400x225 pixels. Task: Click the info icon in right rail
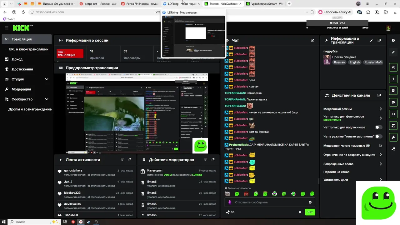click(393, 40)
